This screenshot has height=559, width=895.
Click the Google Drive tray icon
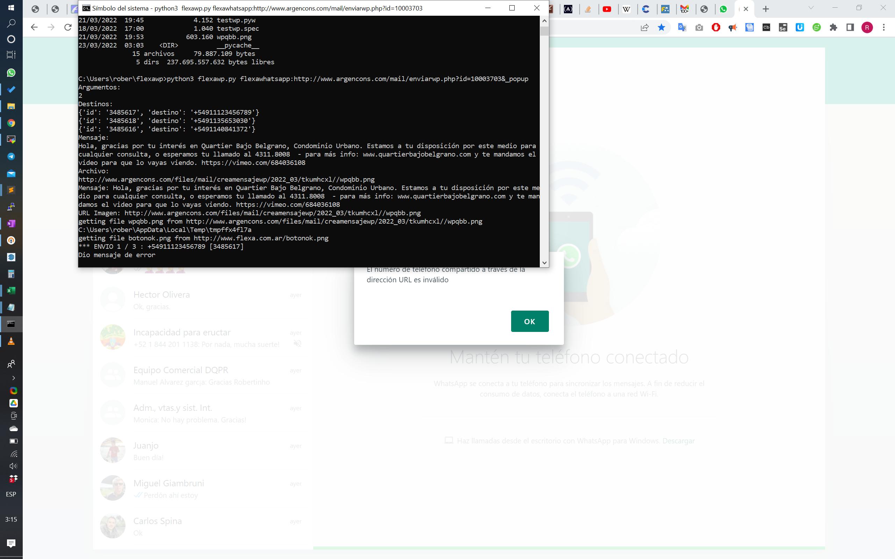point(13,403)
